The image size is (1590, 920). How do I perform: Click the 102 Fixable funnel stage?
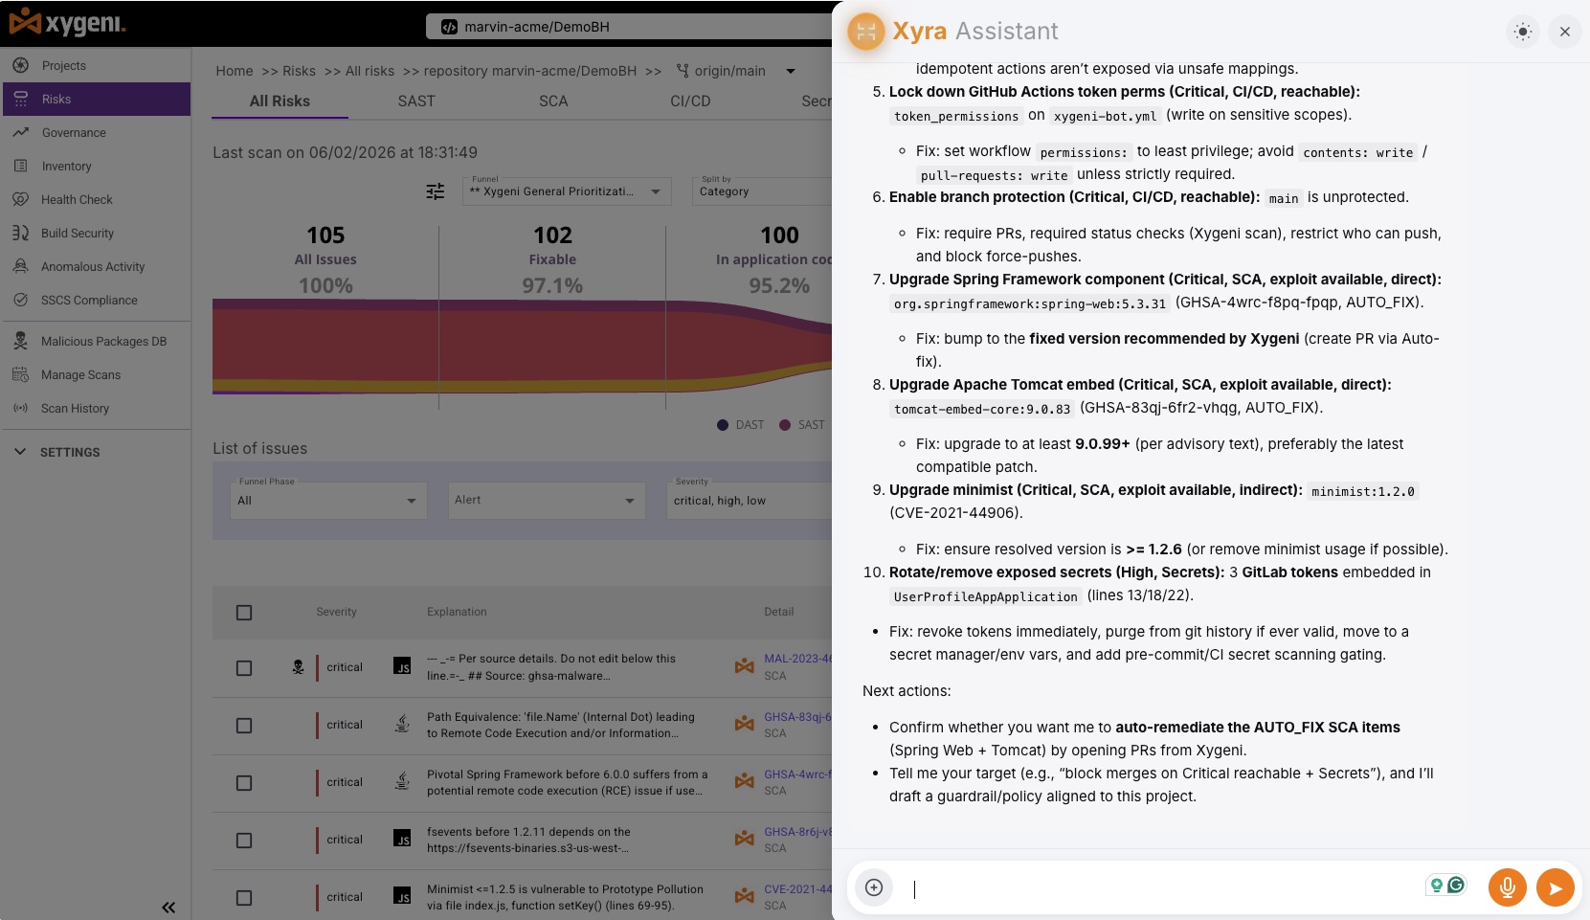point(552,260)
